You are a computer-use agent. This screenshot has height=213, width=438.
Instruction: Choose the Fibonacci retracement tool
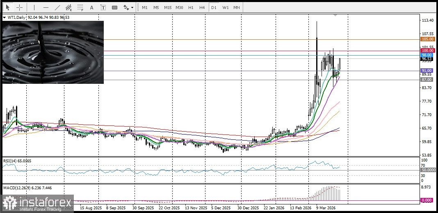[x=80, y=7]
